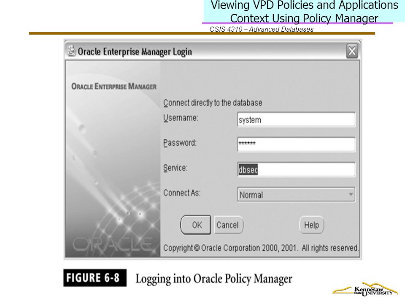
Task: Click 'Logging into Oracle Policy Manager' caption
Action: [x=214, y=279]
